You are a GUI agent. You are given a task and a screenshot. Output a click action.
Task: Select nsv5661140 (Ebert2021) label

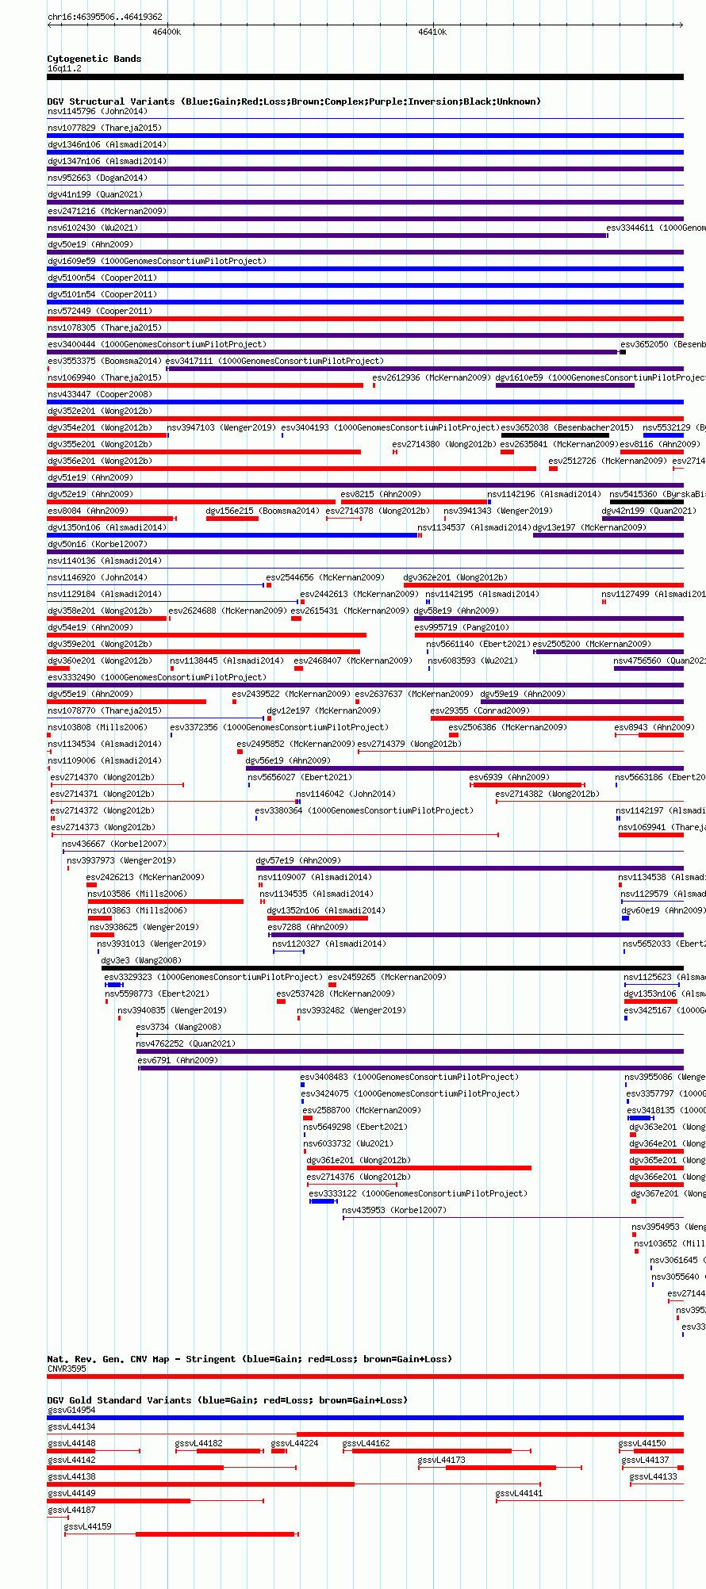click(478, 644)
